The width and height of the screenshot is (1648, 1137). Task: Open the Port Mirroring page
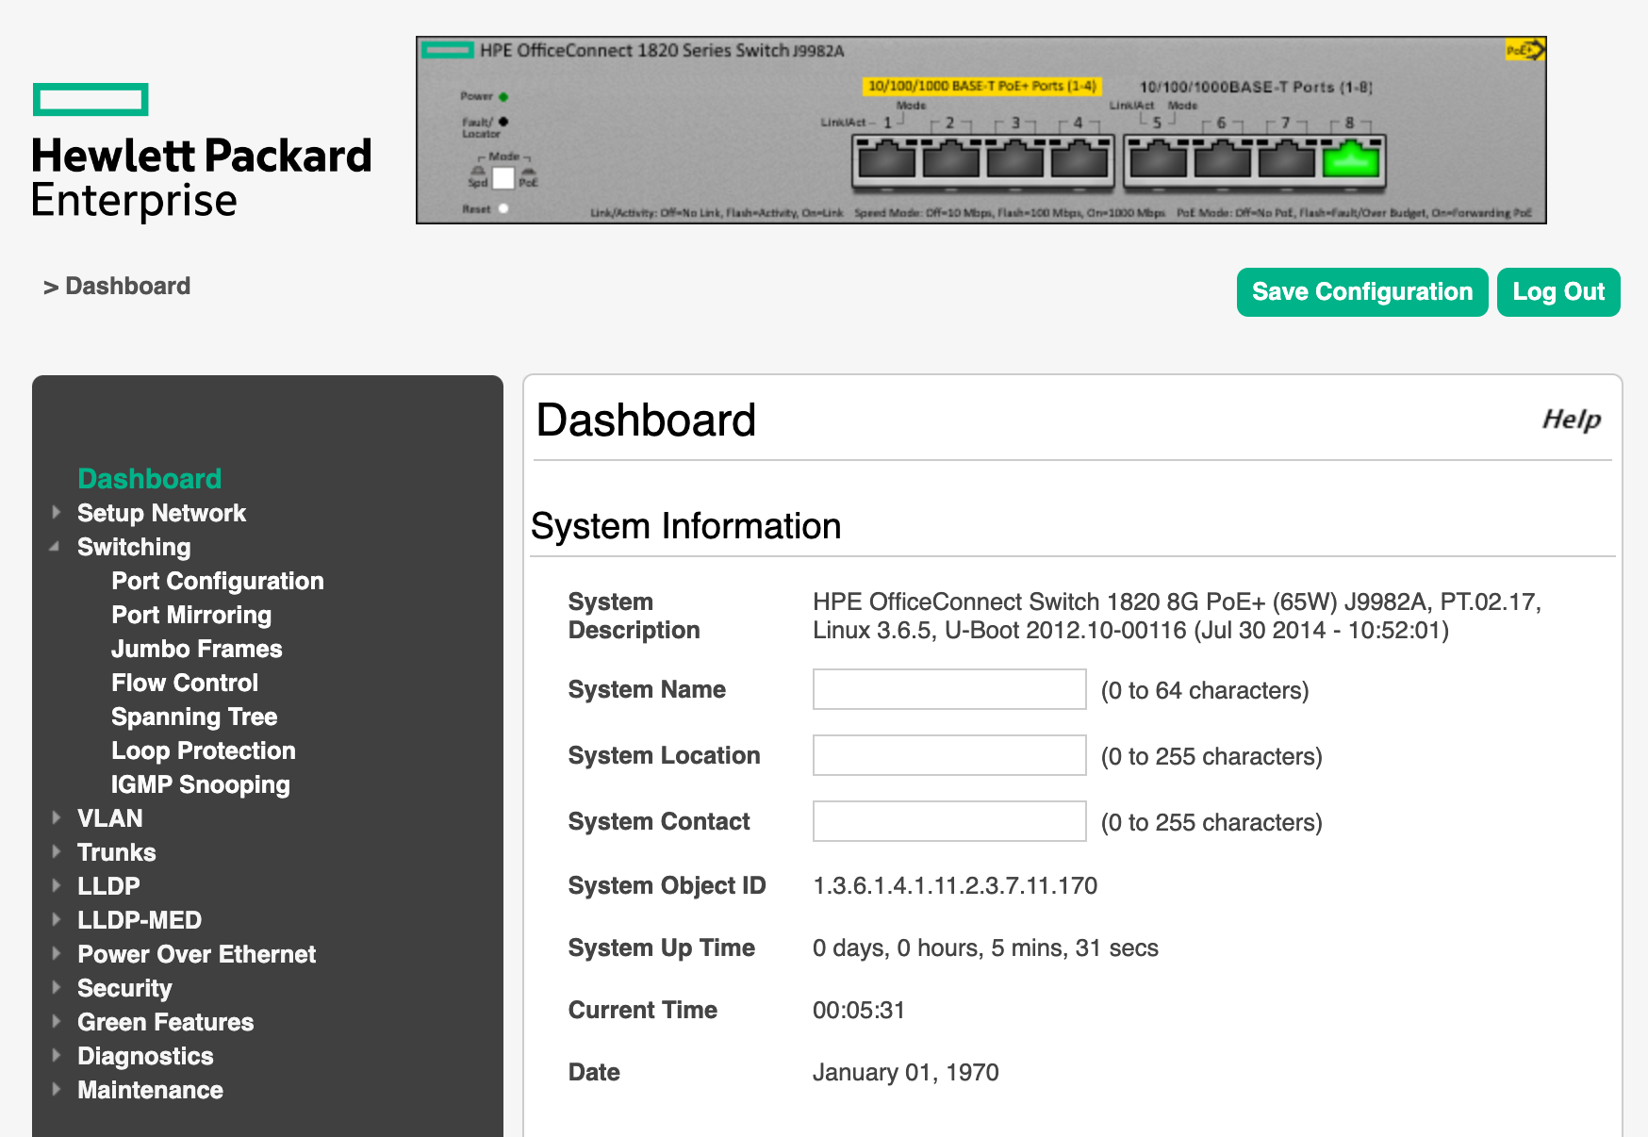point(191,615)
